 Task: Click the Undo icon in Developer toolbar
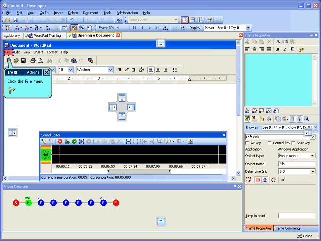[71, 20]
